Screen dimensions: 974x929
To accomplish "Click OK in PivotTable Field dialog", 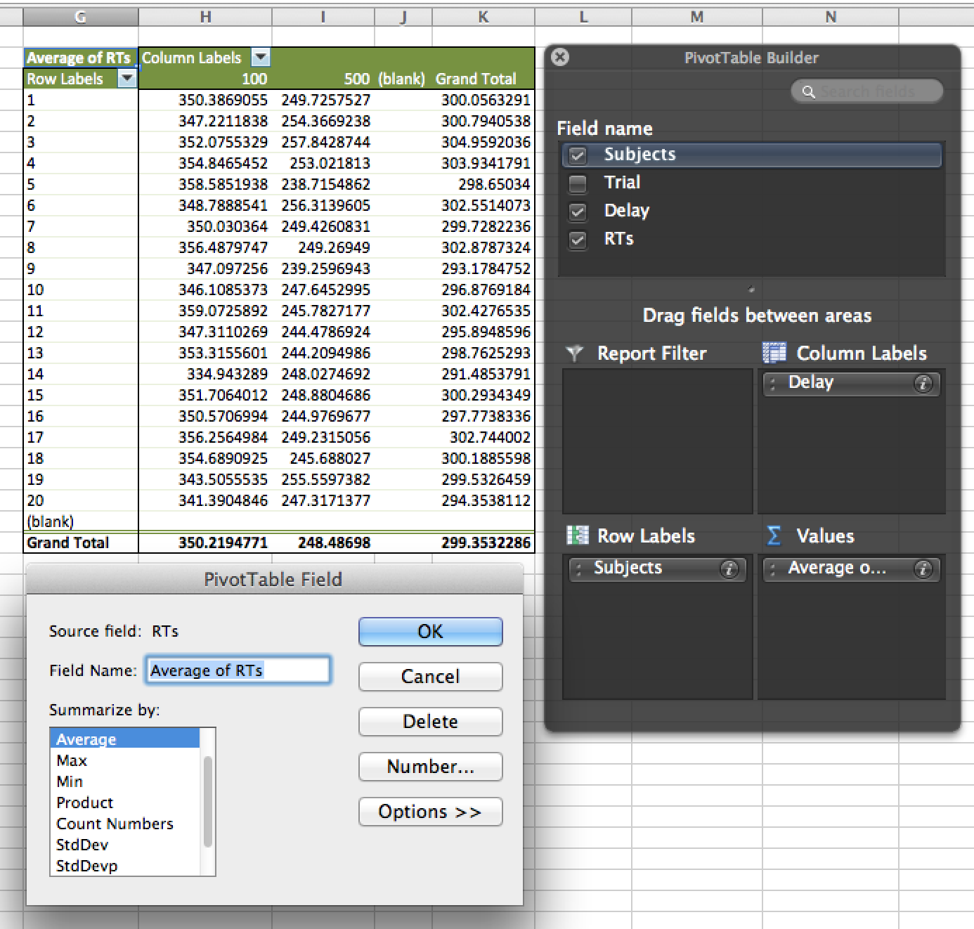I will pyautogui.click(x=430, y=631).
